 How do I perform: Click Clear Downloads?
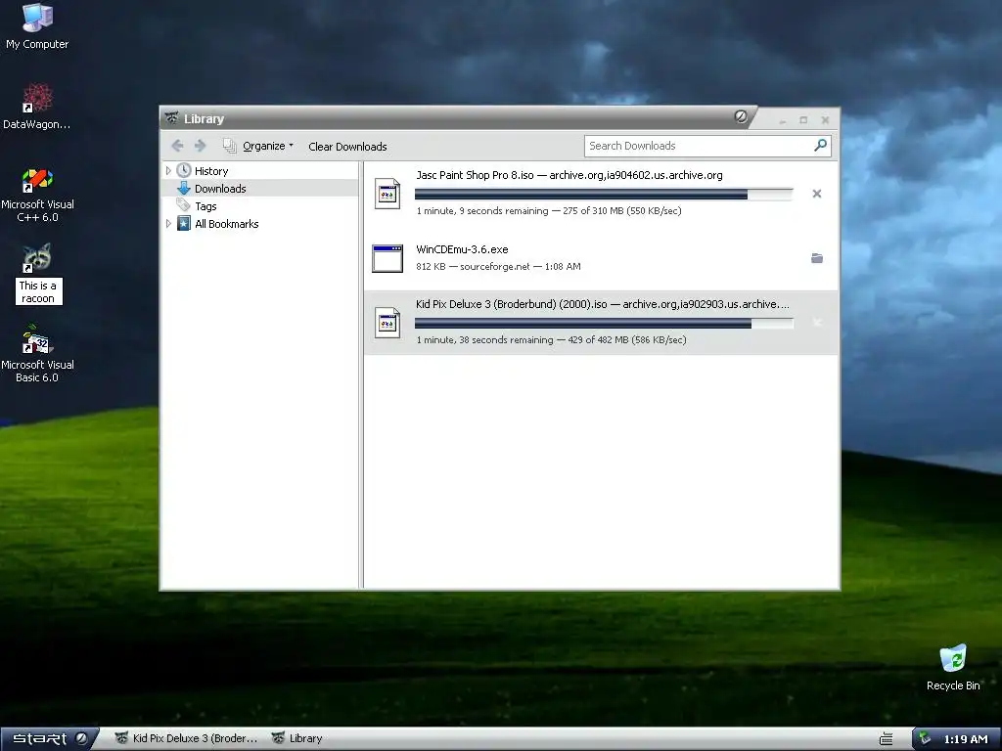[347, 147]
